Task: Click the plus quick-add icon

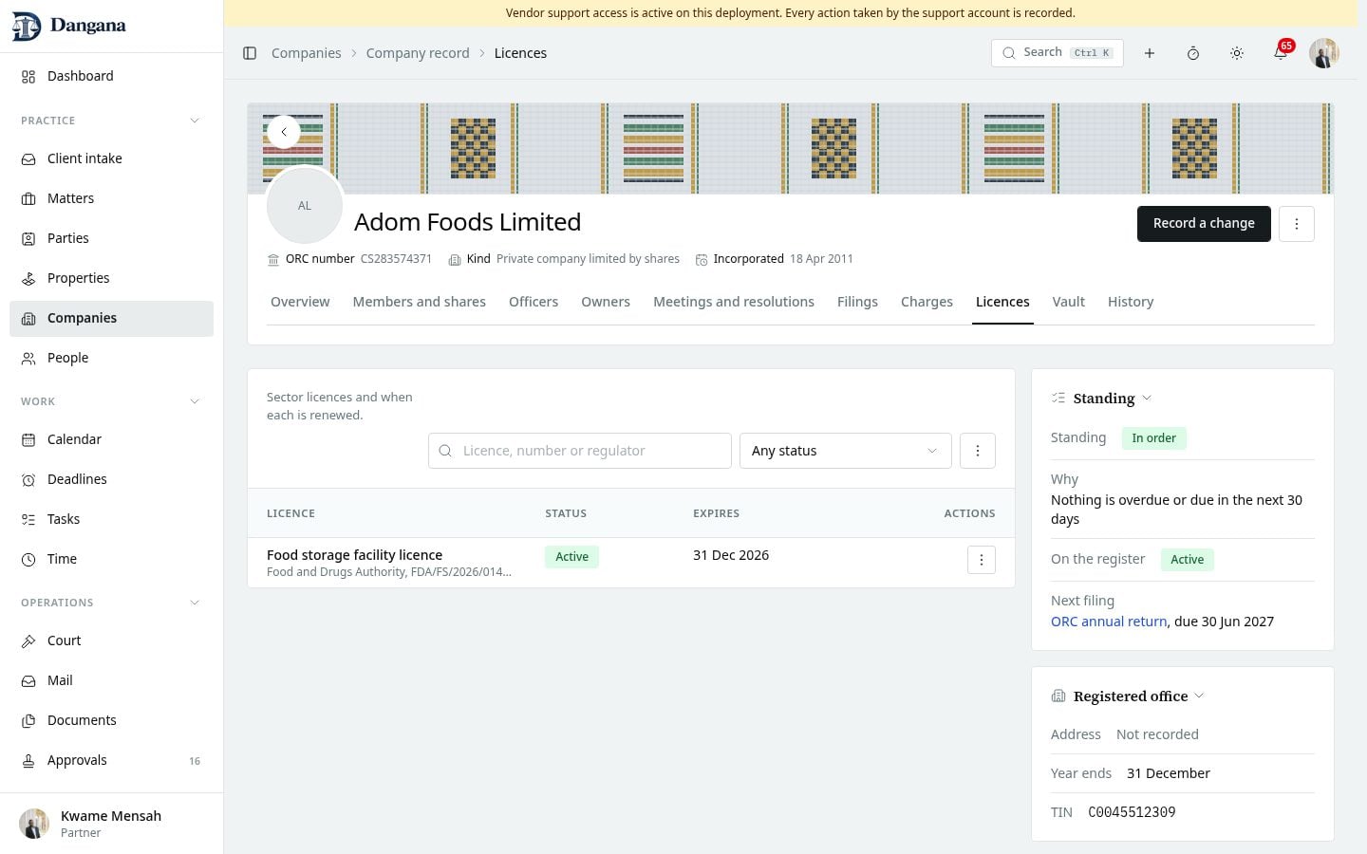Action: [x=1149, y=53]
